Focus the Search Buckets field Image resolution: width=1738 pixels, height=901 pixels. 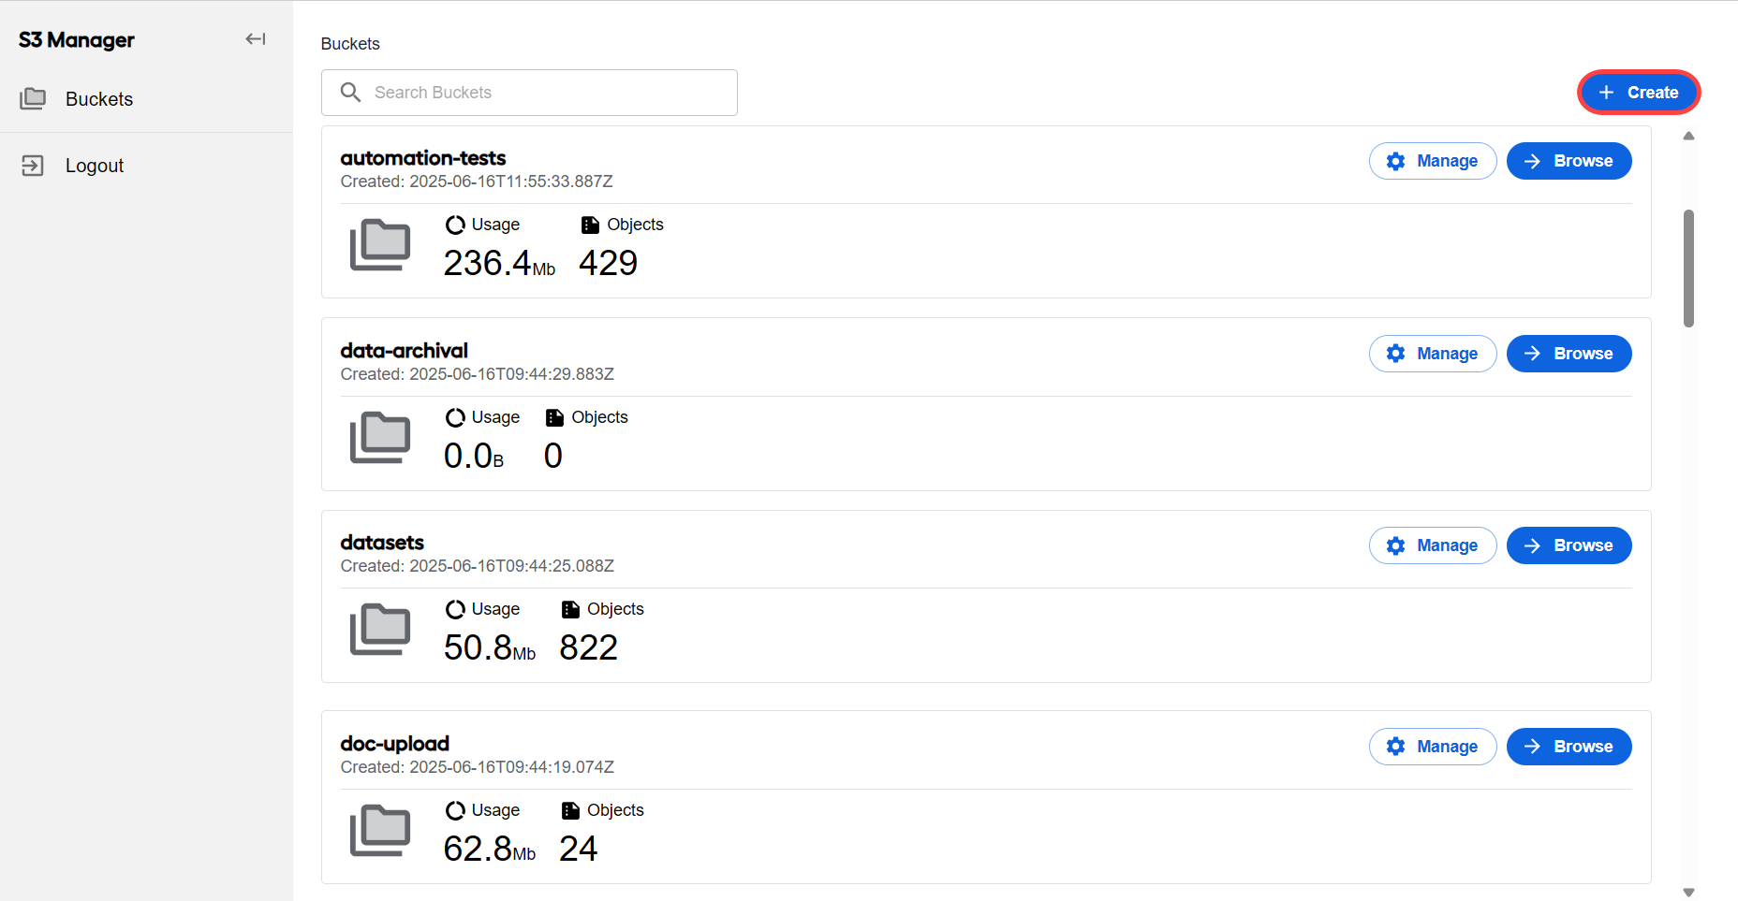pyautogui.click(x=529, y=93)
